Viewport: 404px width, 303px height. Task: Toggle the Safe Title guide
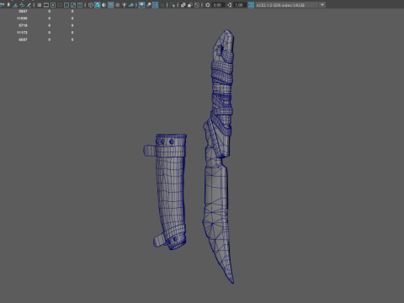(80, 5)
